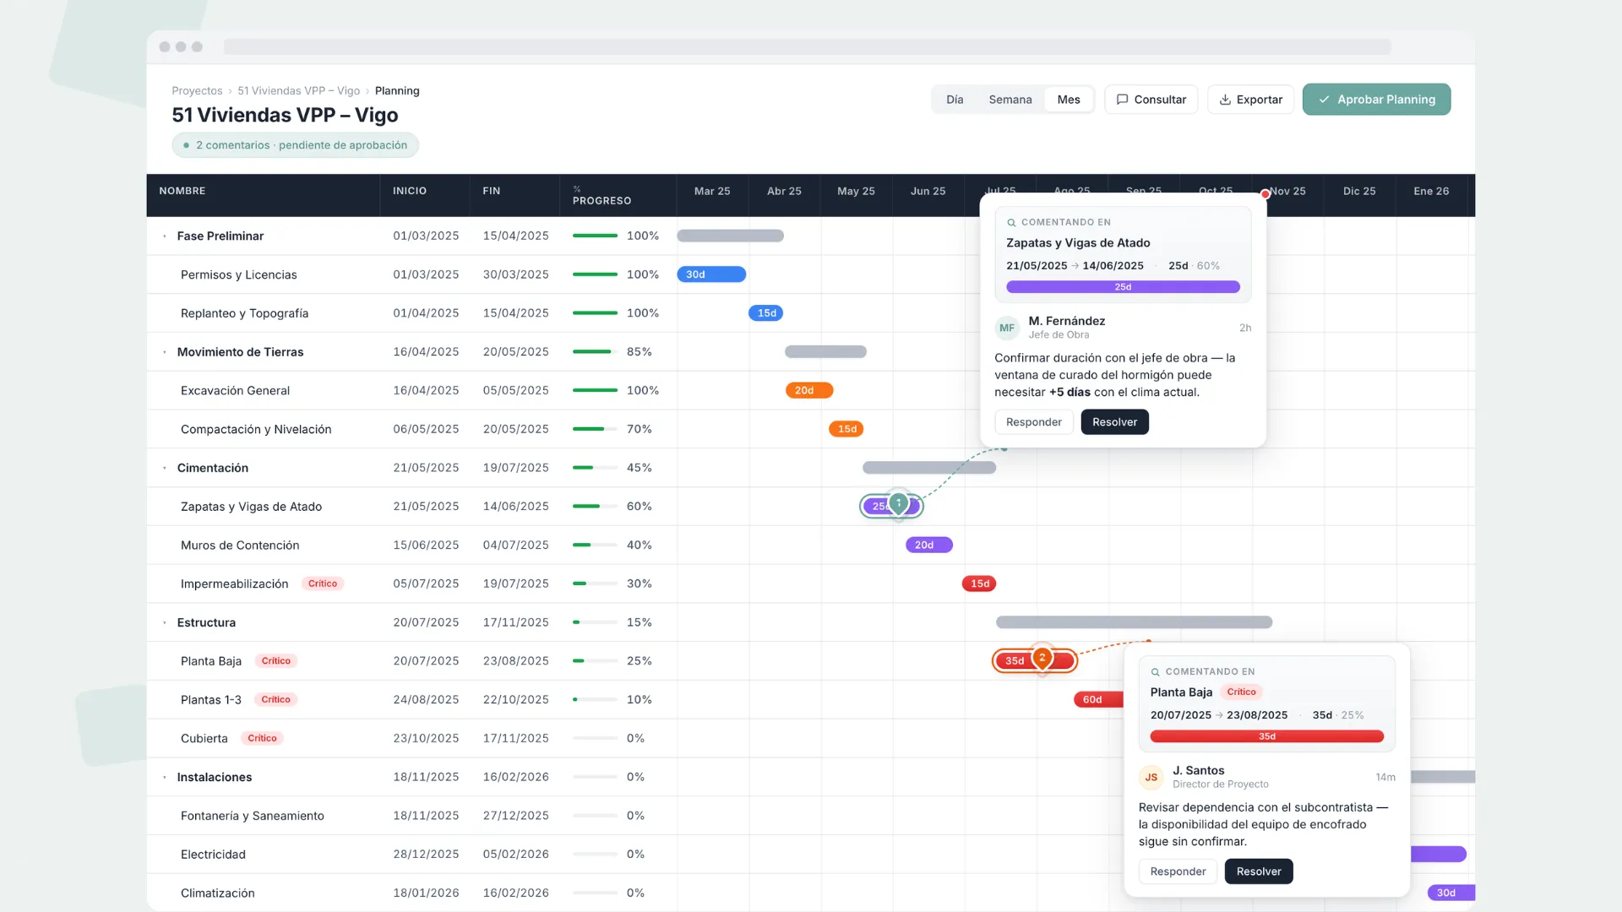Viewport: 1622px width, 912px height.
Task: Collapse the Movimiento de Tierras group
Action: (x=165, y=352)
